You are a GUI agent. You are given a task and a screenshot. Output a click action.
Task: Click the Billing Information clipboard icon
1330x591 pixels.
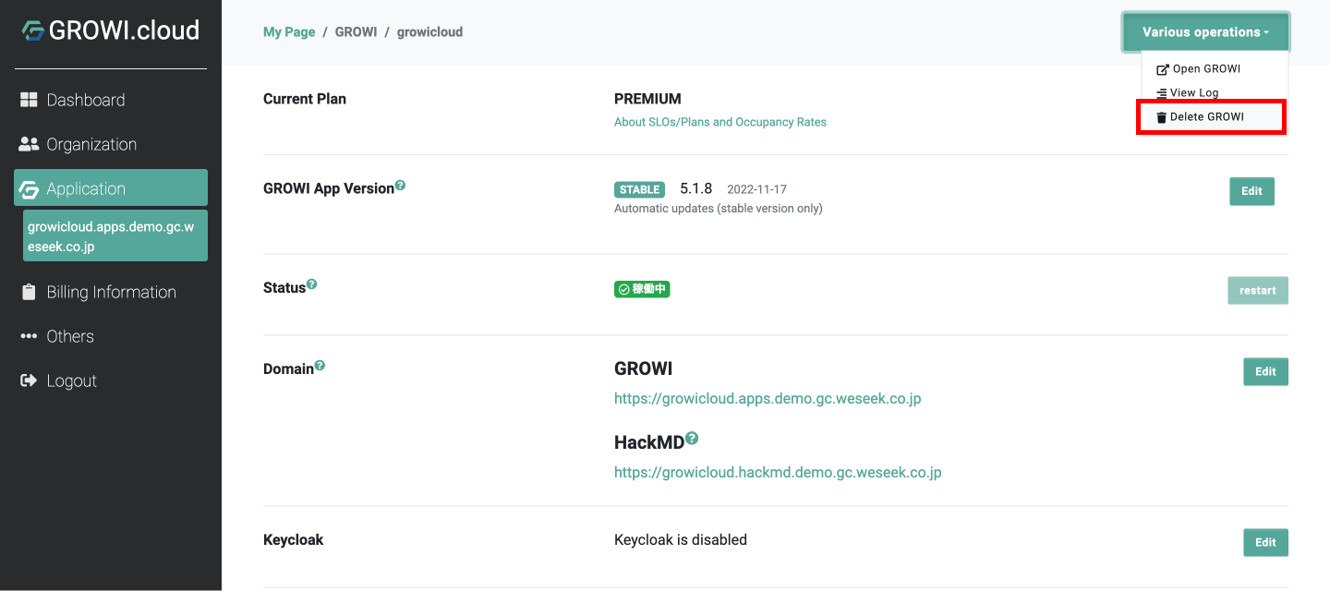[29, 292]
